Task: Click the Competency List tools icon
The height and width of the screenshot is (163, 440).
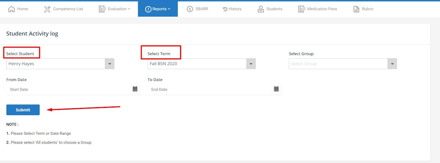Action: point(47,9)
